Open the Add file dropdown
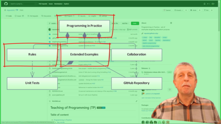Screen dimensions: 221x124 coord(125,23)
